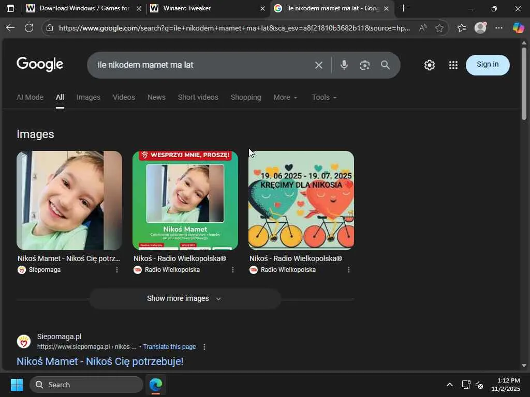Expand Show more images
The width and height of the screenshot is (530, 397).
tap(185, 298)
